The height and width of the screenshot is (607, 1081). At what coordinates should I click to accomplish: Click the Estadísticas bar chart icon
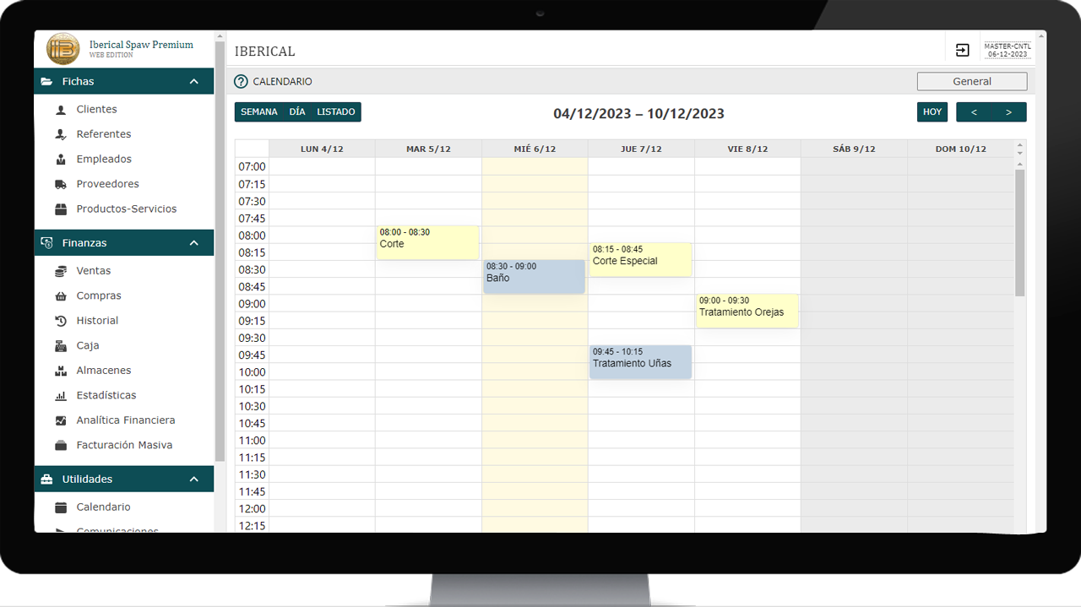coord(61,396)
